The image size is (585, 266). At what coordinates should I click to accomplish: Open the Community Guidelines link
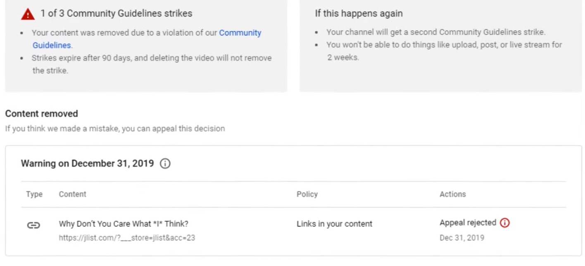(x=147, y=39)
